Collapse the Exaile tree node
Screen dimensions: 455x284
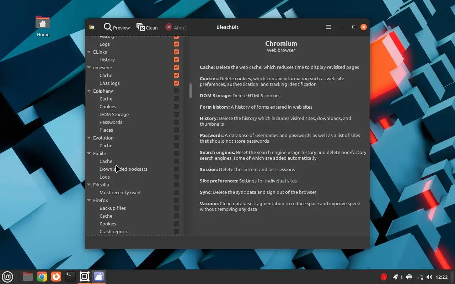[x=89, y=153]
